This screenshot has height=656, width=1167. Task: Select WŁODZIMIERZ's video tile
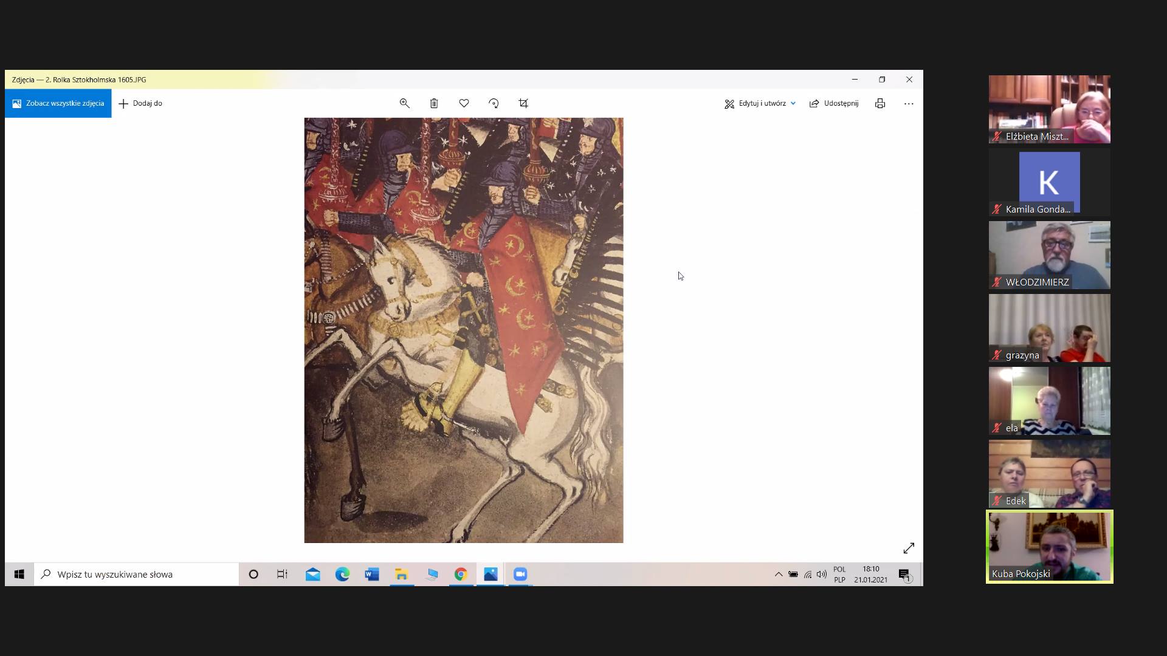pos(1050,255)
